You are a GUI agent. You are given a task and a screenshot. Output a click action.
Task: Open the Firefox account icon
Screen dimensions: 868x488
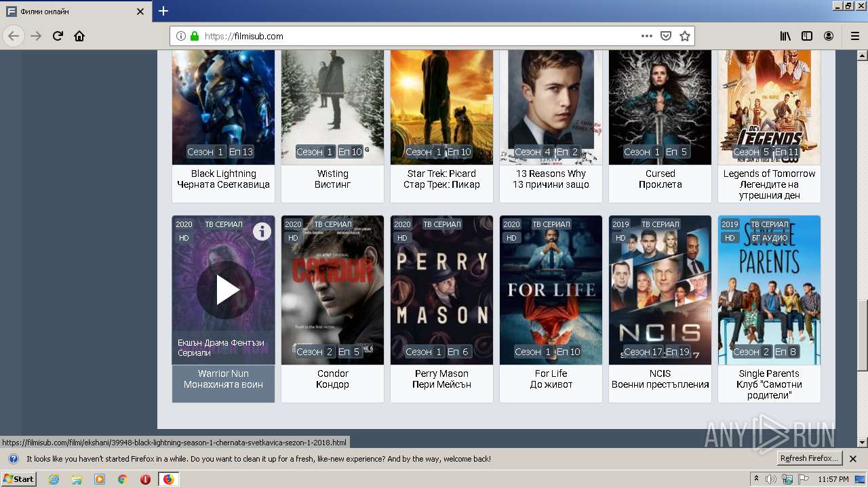point(829,36)
